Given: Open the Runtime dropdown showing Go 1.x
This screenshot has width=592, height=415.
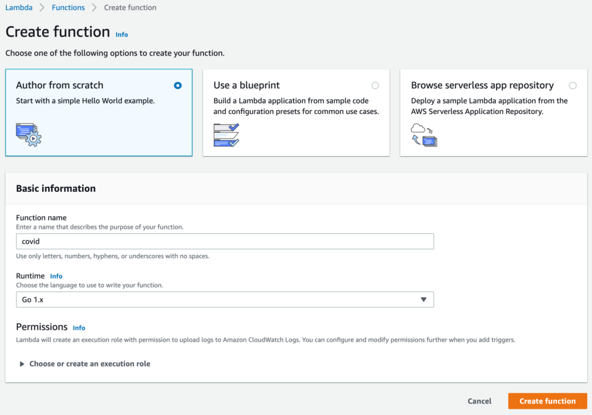Looking at the screenshot, I should (x=224, y=299).
